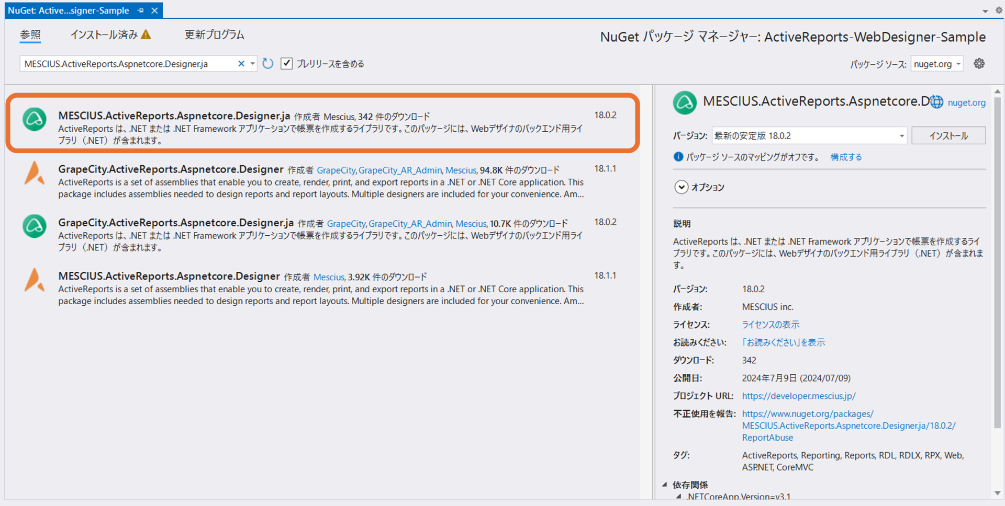The width and height of the screenshot is (1005, 506).
Task: Click version 18.1.1 of GrapeCity Designer package
Action: 605,169
